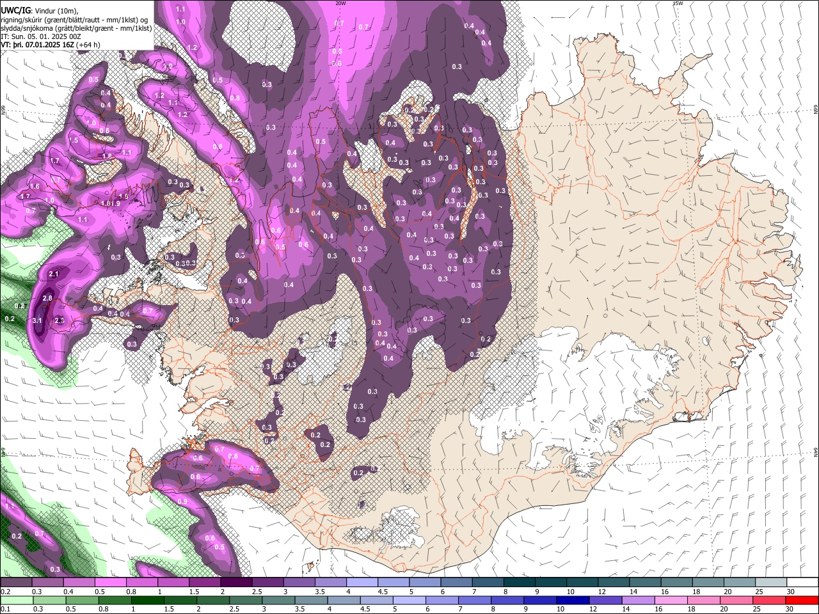Click lower legend swatch between 5 and 6
This screenshot has height=614, width=819.
pyautogui.click(x=408, y=600)
